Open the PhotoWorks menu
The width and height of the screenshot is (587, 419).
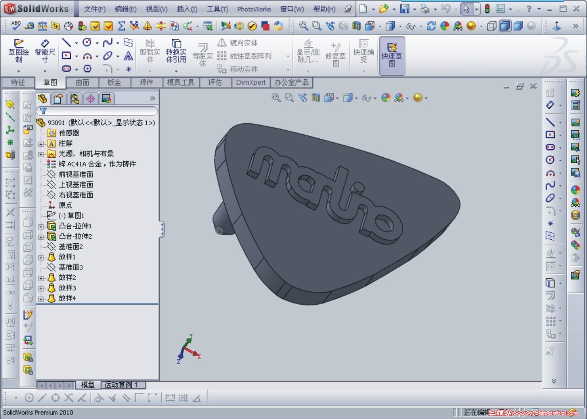tap(254, 9)
